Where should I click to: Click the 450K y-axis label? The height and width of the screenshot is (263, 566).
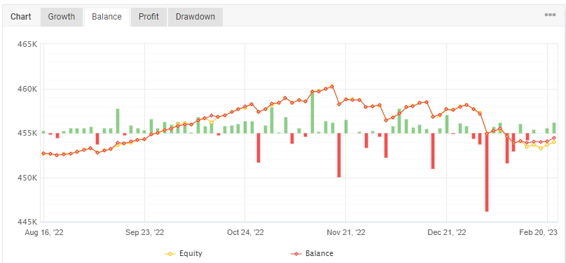(x=27, y=178)
